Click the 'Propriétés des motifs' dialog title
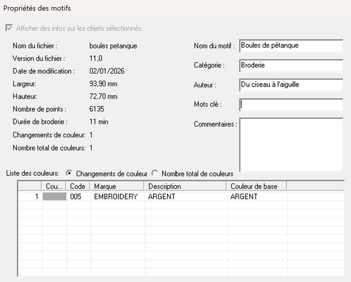351x282 pixels. pyautogui.click(x=37, y=8)
